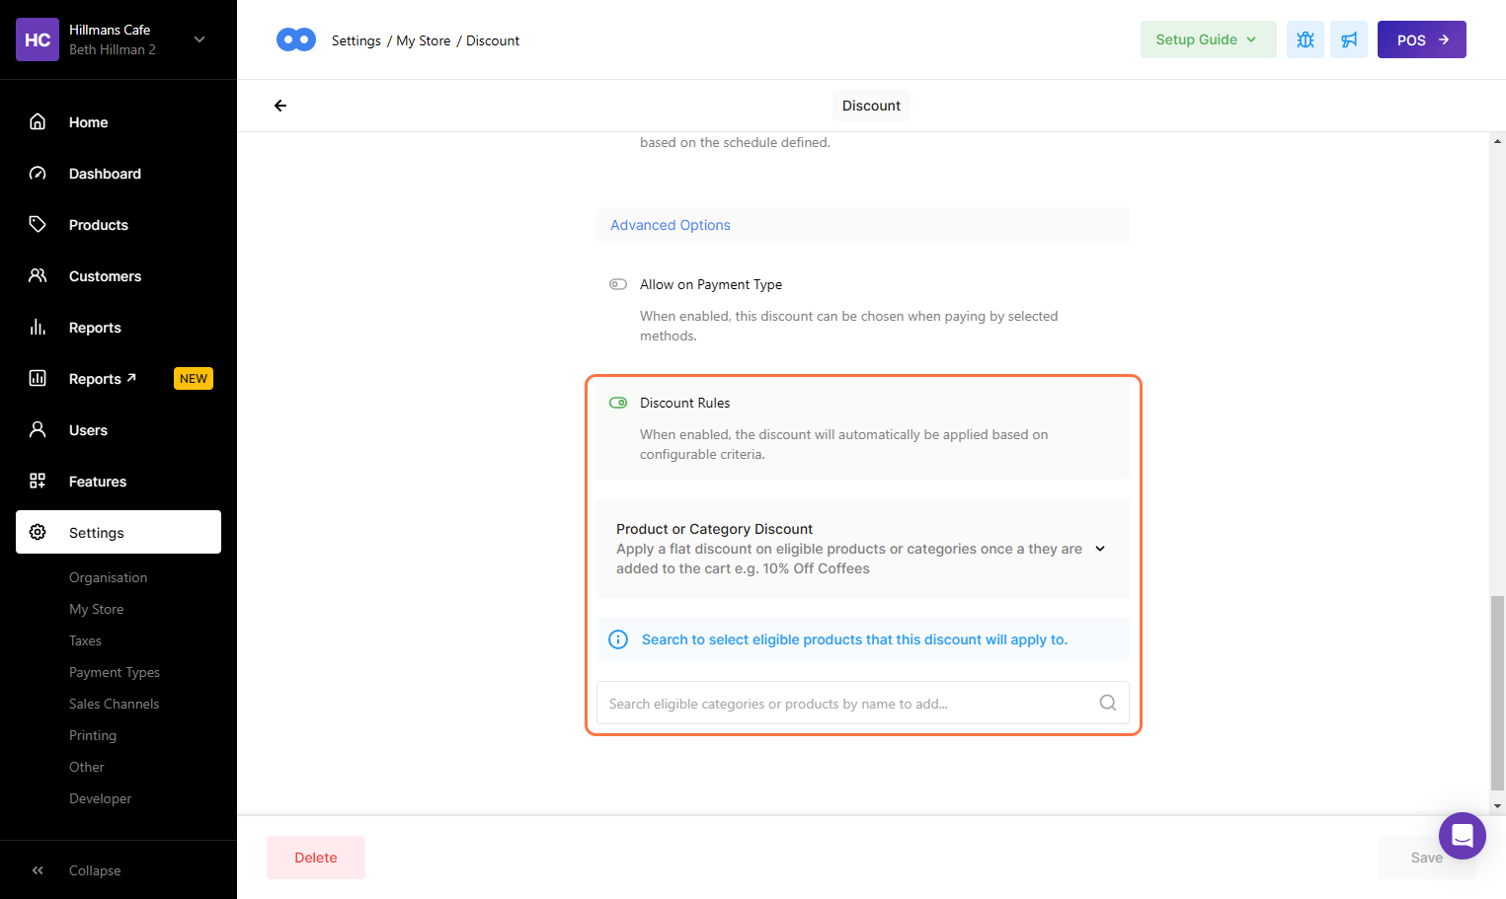Image resolution: width=1506 pixels, height=899 pixels.
Task: Click the info icon beside search hint
Action: (x=618, y=639)
